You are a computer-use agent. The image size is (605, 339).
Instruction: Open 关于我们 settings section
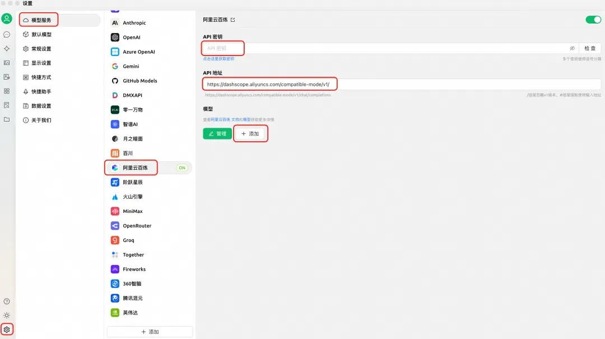[x=59, y=120]
